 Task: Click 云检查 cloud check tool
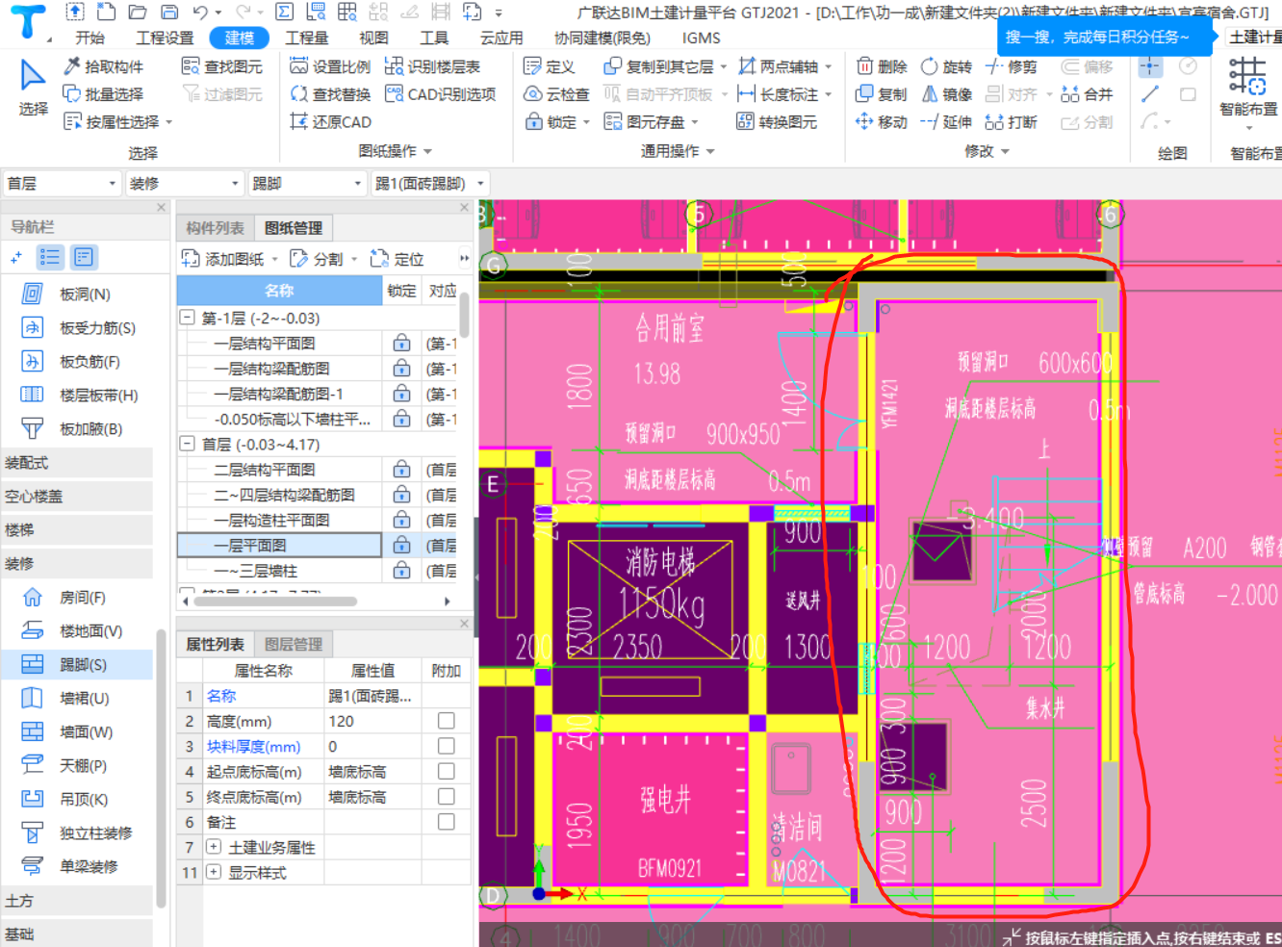pyautogui.click(x=556, y=94)
